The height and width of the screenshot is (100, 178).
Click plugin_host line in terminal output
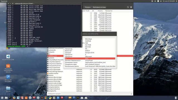tap(23, 39)
